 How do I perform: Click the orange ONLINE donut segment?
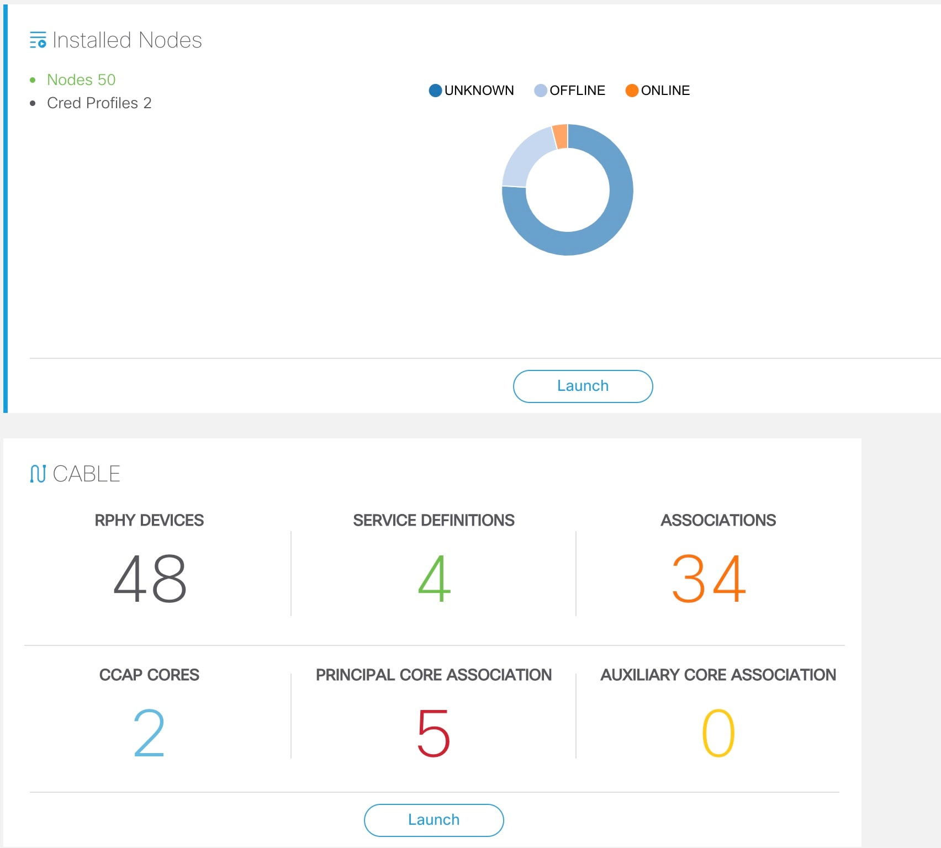(x=561, y=136)
